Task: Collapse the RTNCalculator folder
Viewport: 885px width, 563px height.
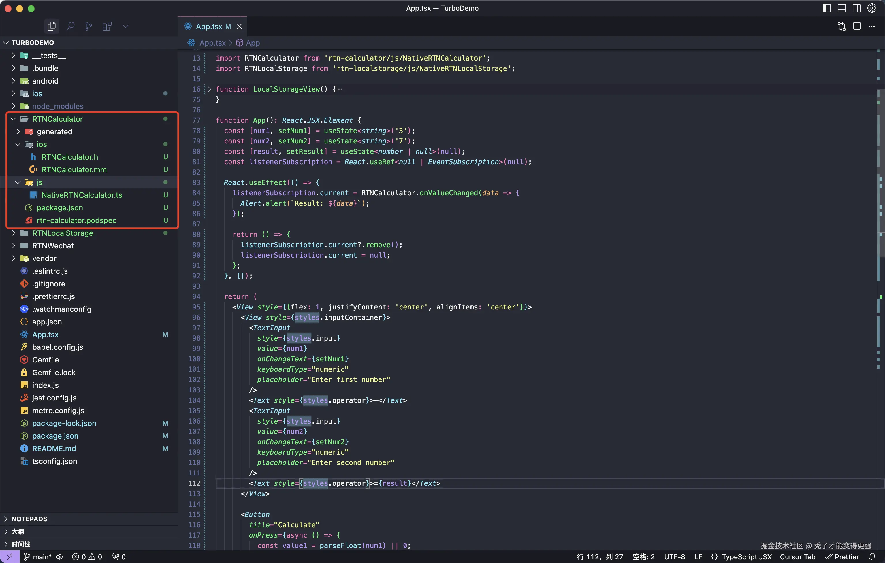Action: pos(57,119)
